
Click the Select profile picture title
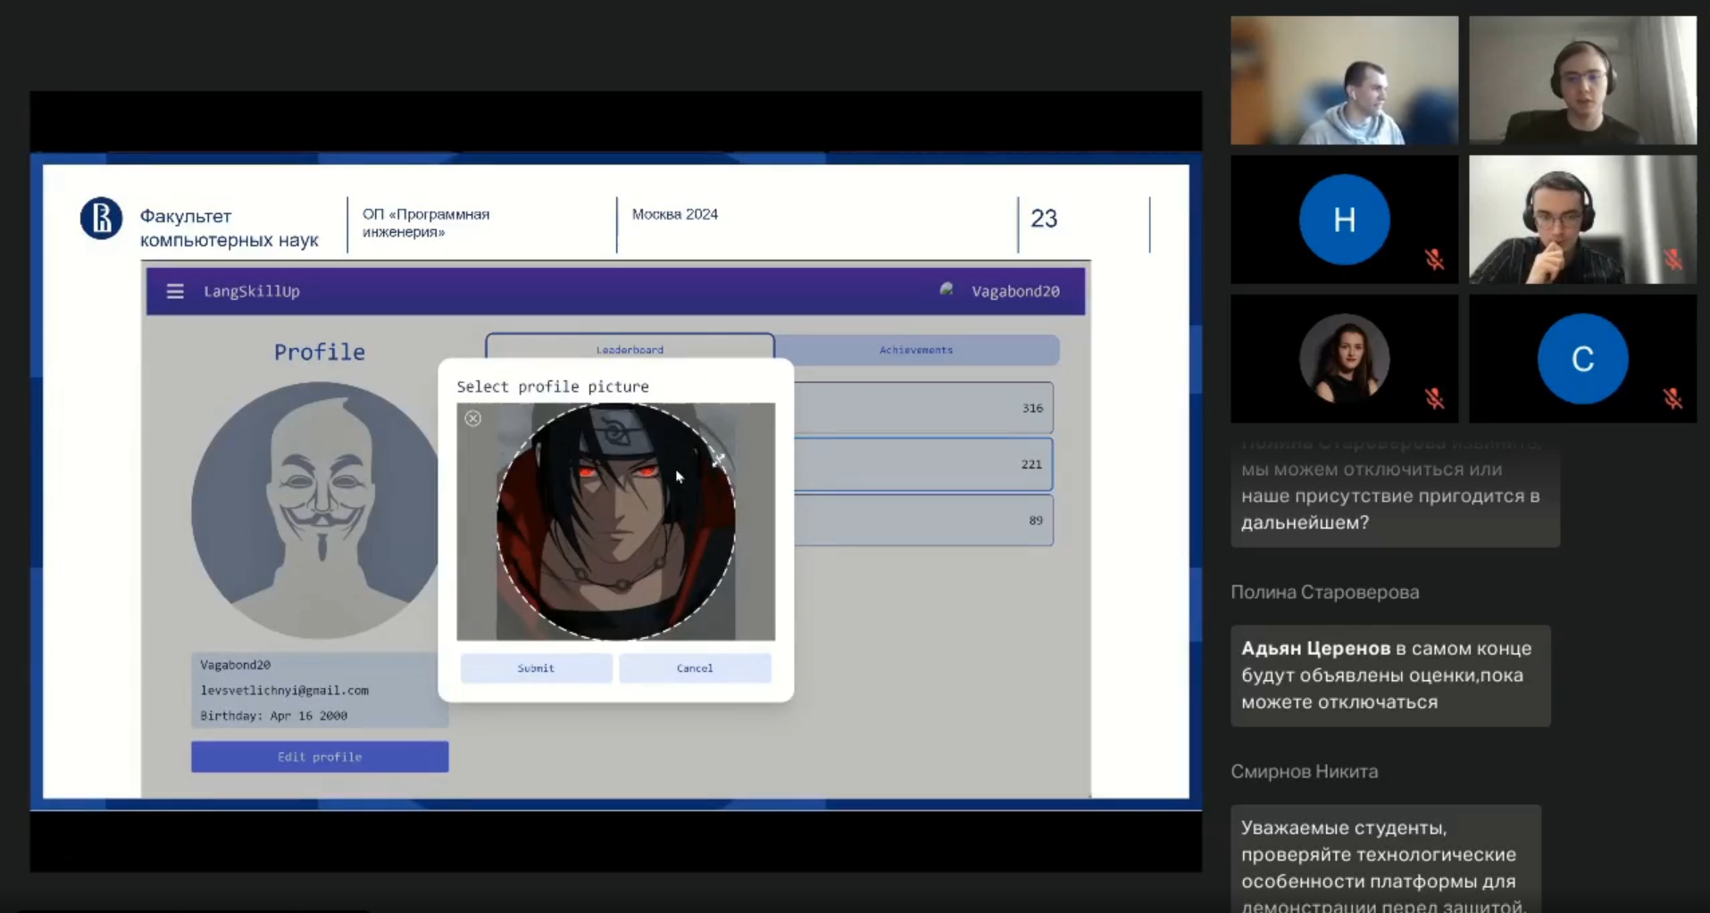tap(553, 386)
